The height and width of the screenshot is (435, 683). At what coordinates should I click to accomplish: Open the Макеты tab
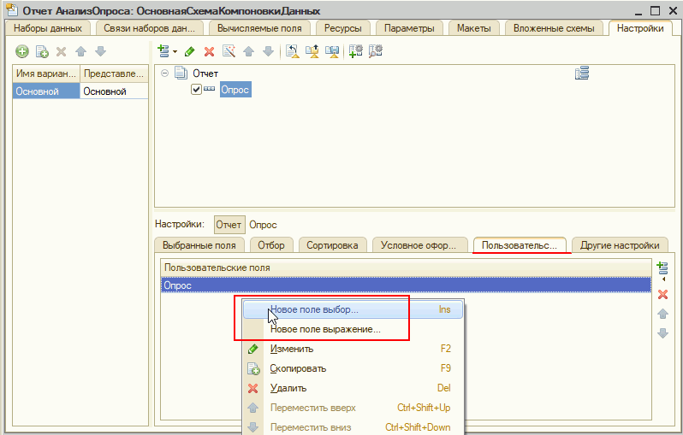click(474, 28)
